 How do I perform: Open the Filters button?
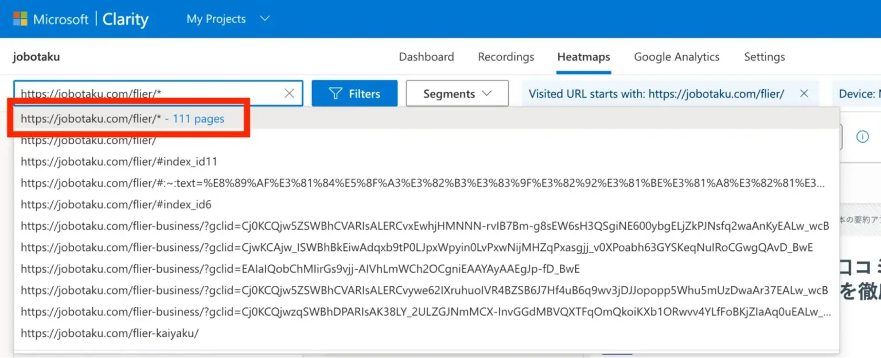pos(354,93)
